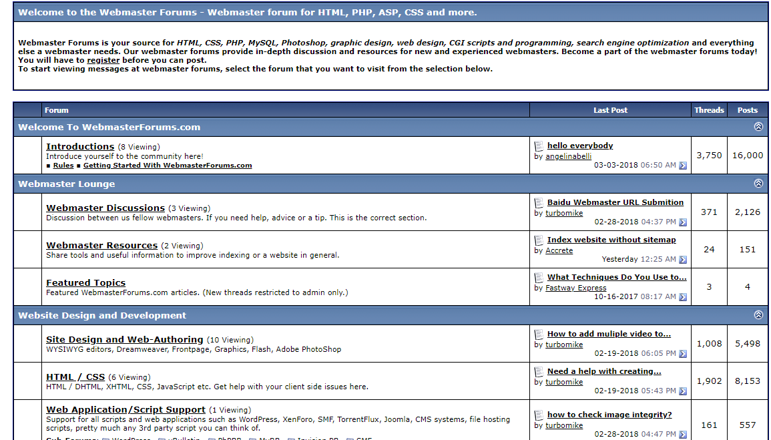Collapse the Webmaster Lounge category
This screenshot has height=440, width=771.
pyautogui.click(x=758, y=184)
